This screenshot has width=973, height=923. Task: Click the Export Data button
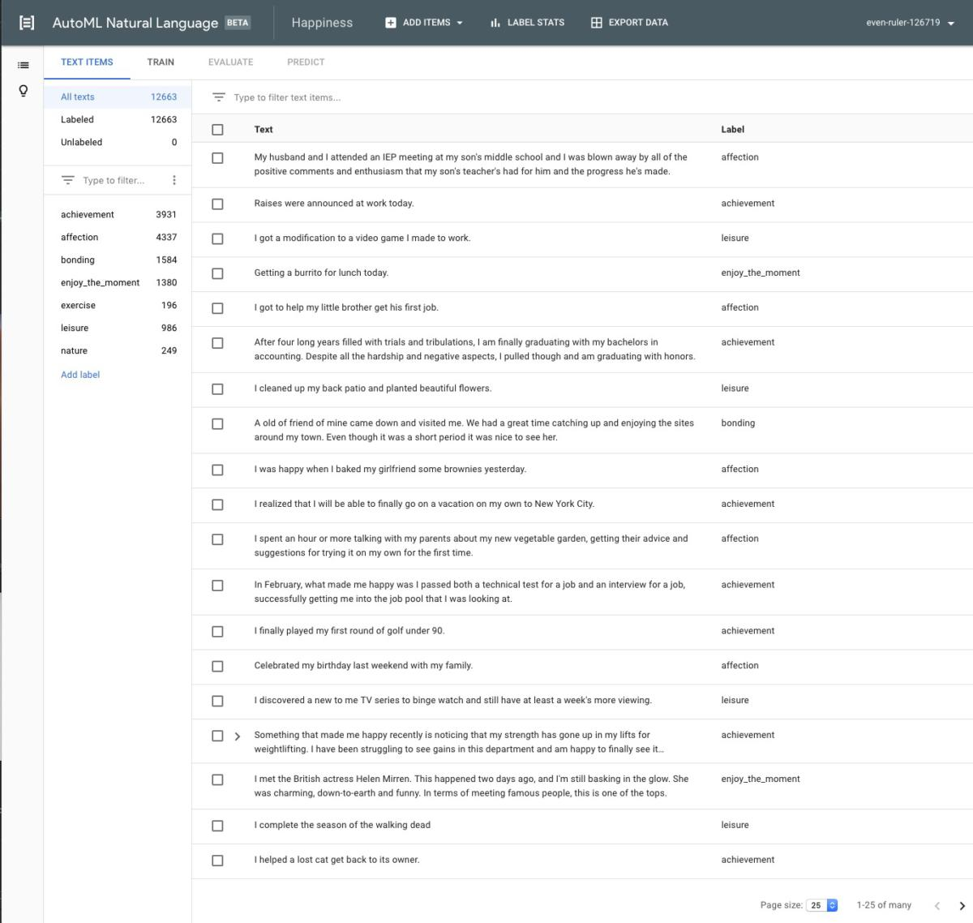(x=629, y=23)
